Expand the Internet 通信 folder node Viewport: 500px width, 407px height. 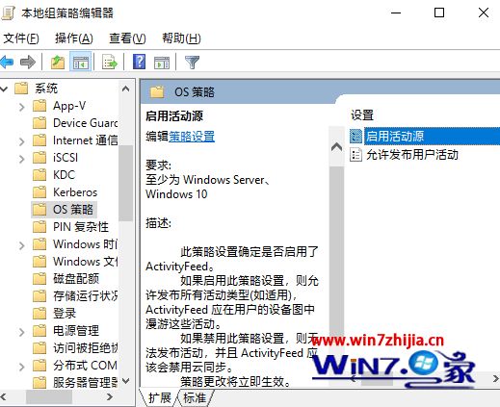click(x=21, y=140)
